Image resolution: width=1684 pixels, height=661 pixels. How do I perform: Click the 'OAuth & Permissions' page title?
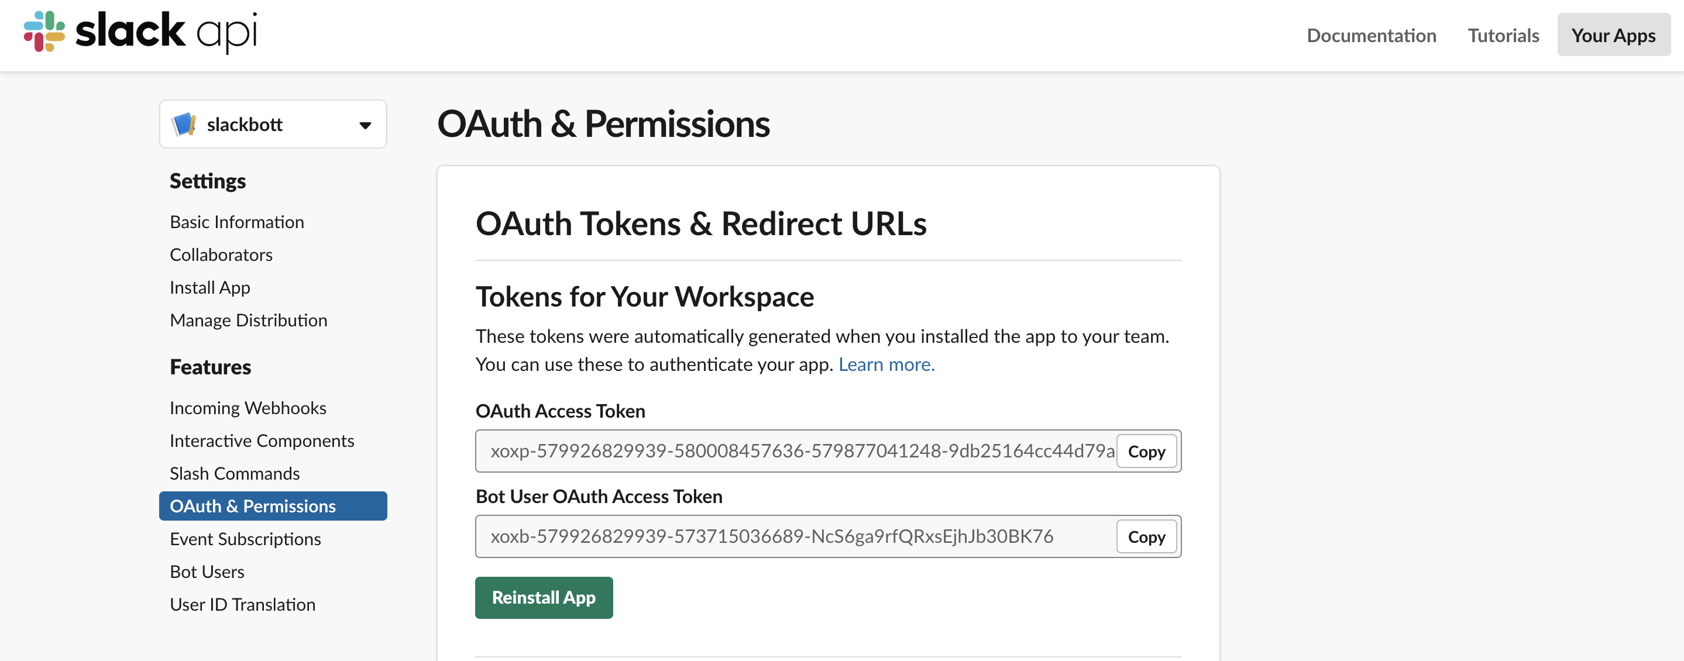coord(603,123)
